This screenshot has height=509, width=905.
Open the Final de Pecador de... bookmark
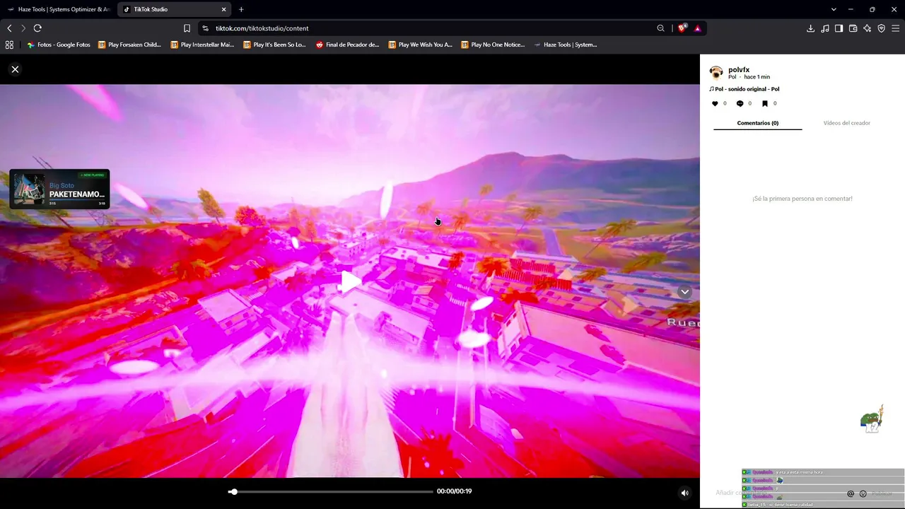coord(347,45)
